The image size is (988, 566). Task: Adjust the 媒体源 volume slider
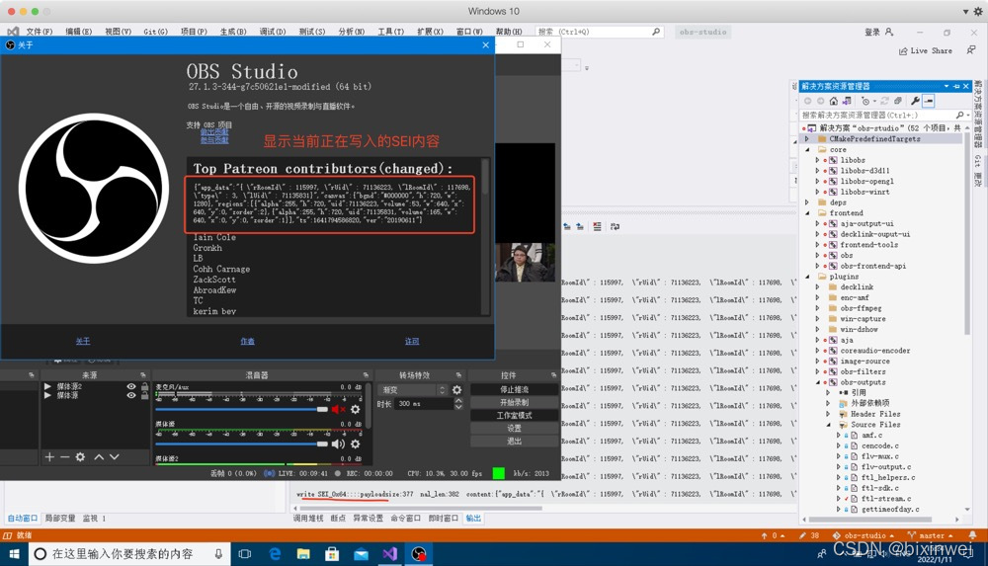[242, 444]
